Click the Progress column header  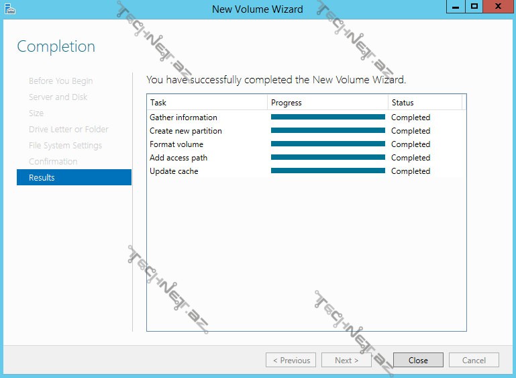coord(327,103)
